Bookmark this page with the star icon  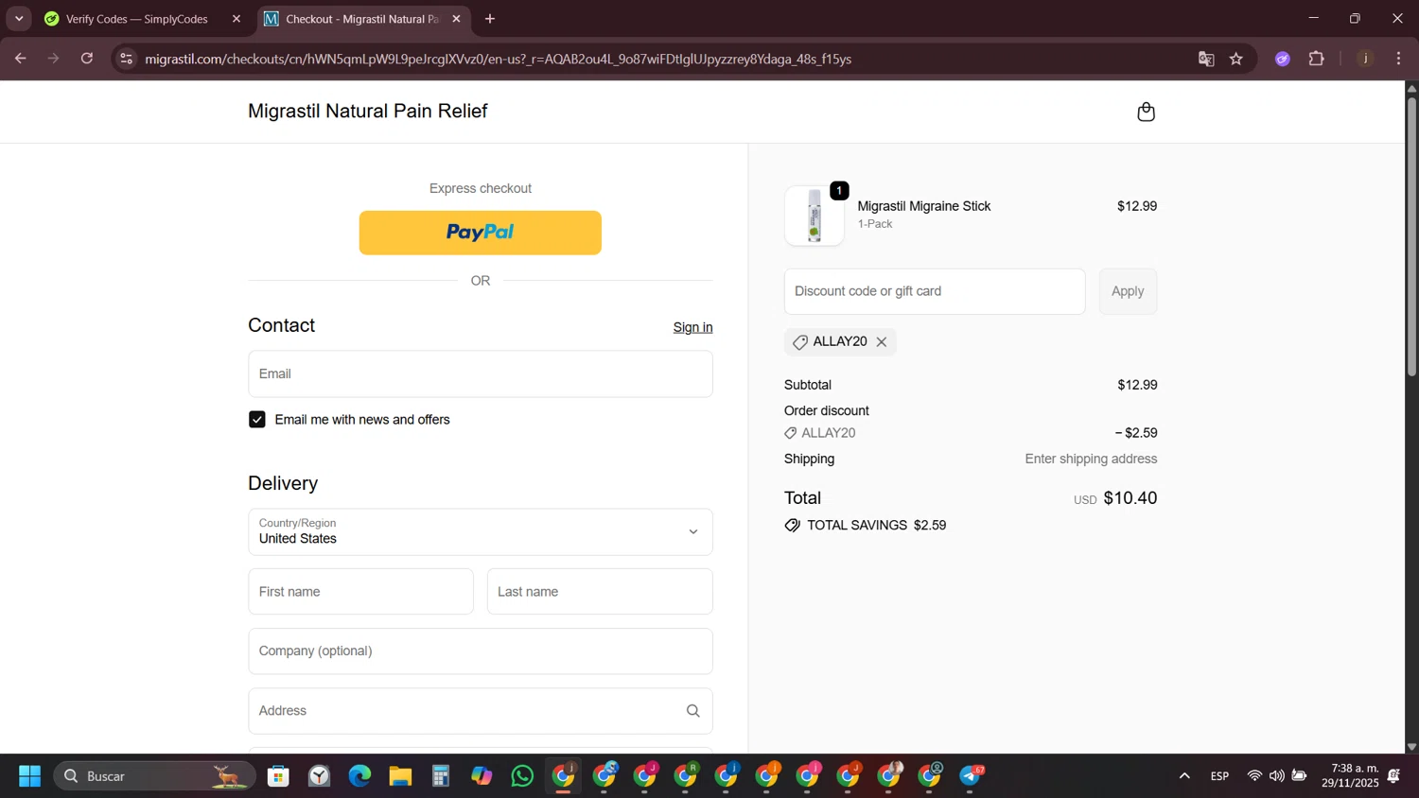click(1235, 59)
